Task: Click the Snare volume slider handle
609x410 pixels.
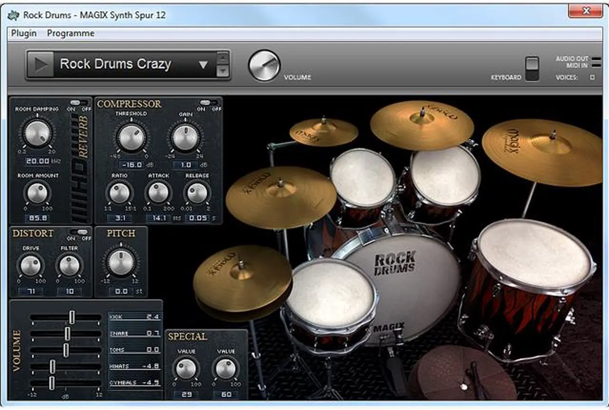Action: click(68, 333)
